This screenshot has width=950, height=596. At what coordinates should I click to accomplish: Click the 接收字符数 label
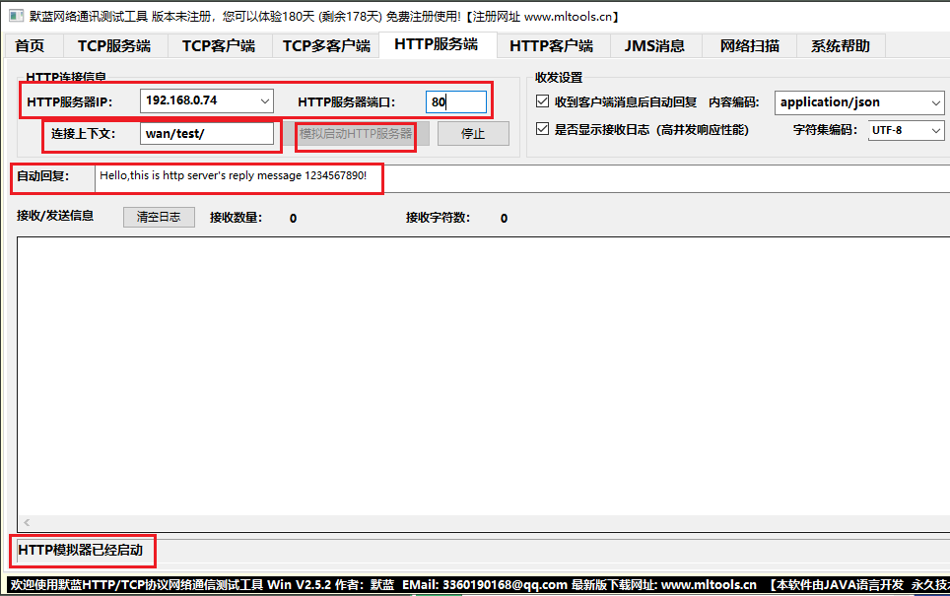438,218
